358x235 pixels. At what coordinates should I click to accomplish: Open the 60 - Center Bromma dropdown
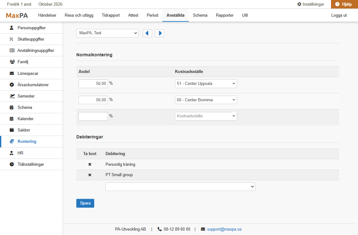tap(206, 100)
